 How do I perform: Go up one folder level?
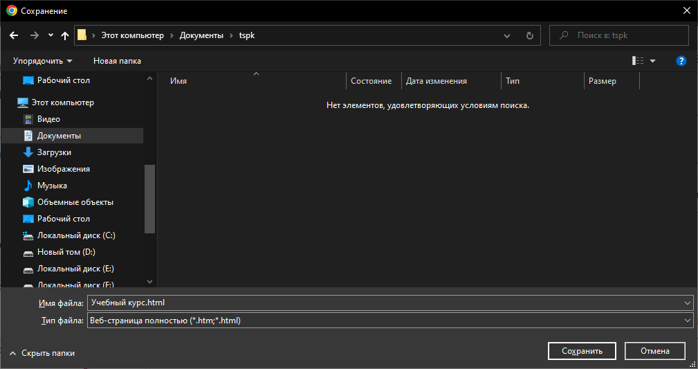[x=65, y=35]
